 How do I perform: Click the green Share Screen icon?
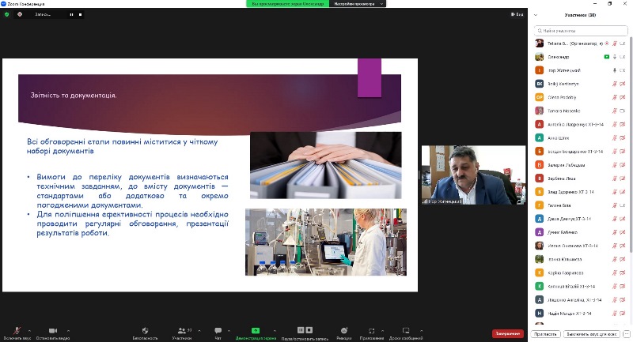pos(256,331)
